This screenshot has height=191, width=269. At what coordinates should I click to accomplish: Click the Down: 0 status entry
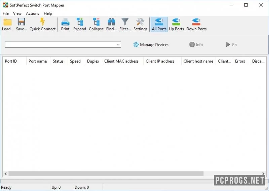pyautogui.click(x=82, y=187)
